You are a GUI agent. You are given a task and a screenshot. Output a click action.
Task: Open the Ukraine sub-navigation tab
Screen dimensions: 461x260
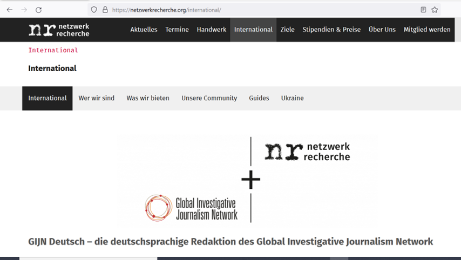292,98
